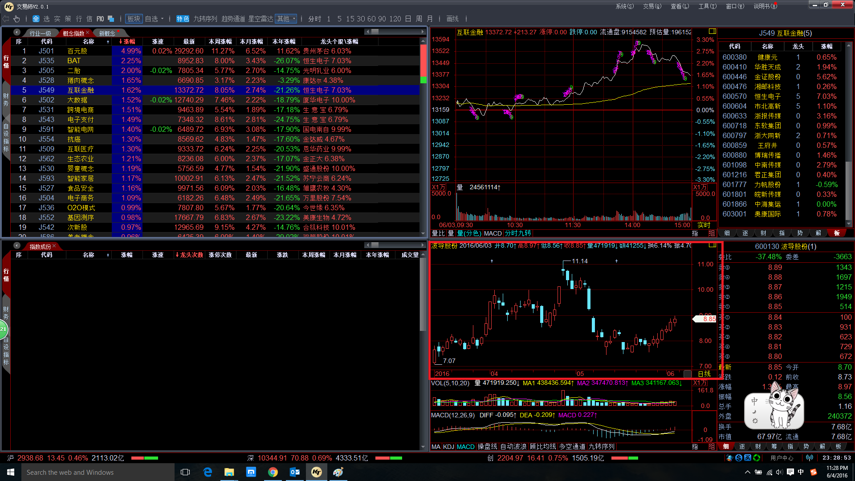Expand the 自选 dropdown arrow

point(163,19)
